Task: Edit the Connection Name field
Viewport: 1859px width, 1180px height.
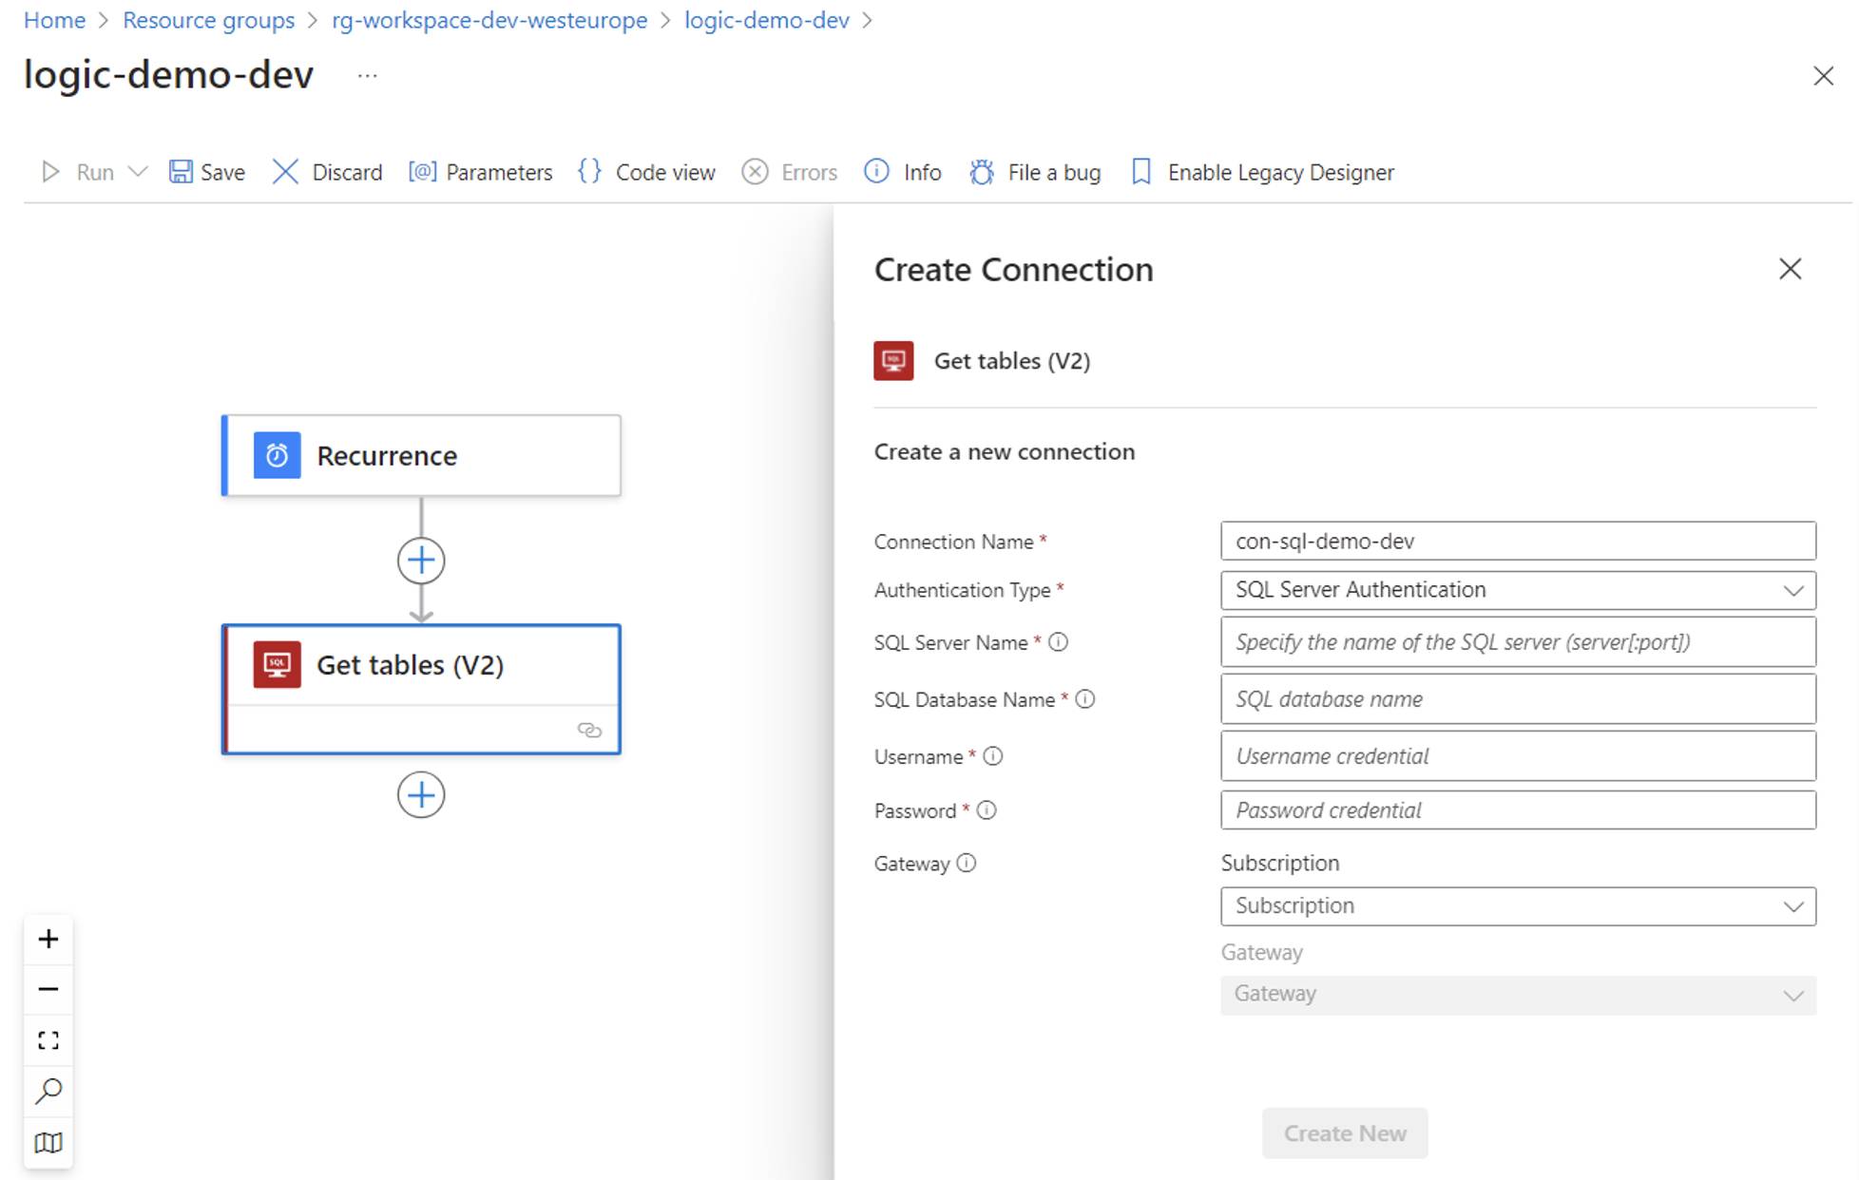Action: point(1518,541)
